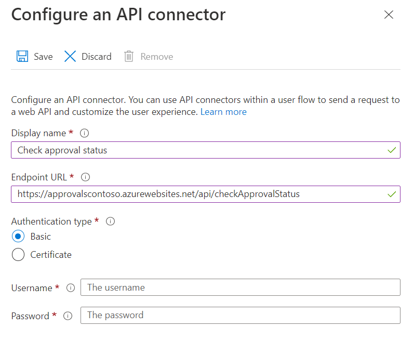Select the Basic authentication radio button
Viewport: 414px width, 340px height.
coord(18,236)
